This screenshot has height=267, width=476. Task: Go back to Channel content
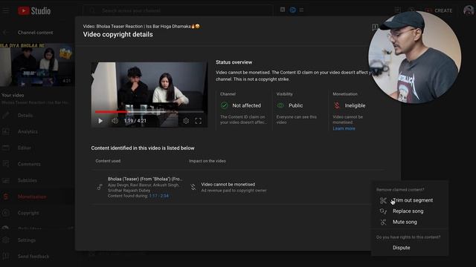click(x=35, y=33)
